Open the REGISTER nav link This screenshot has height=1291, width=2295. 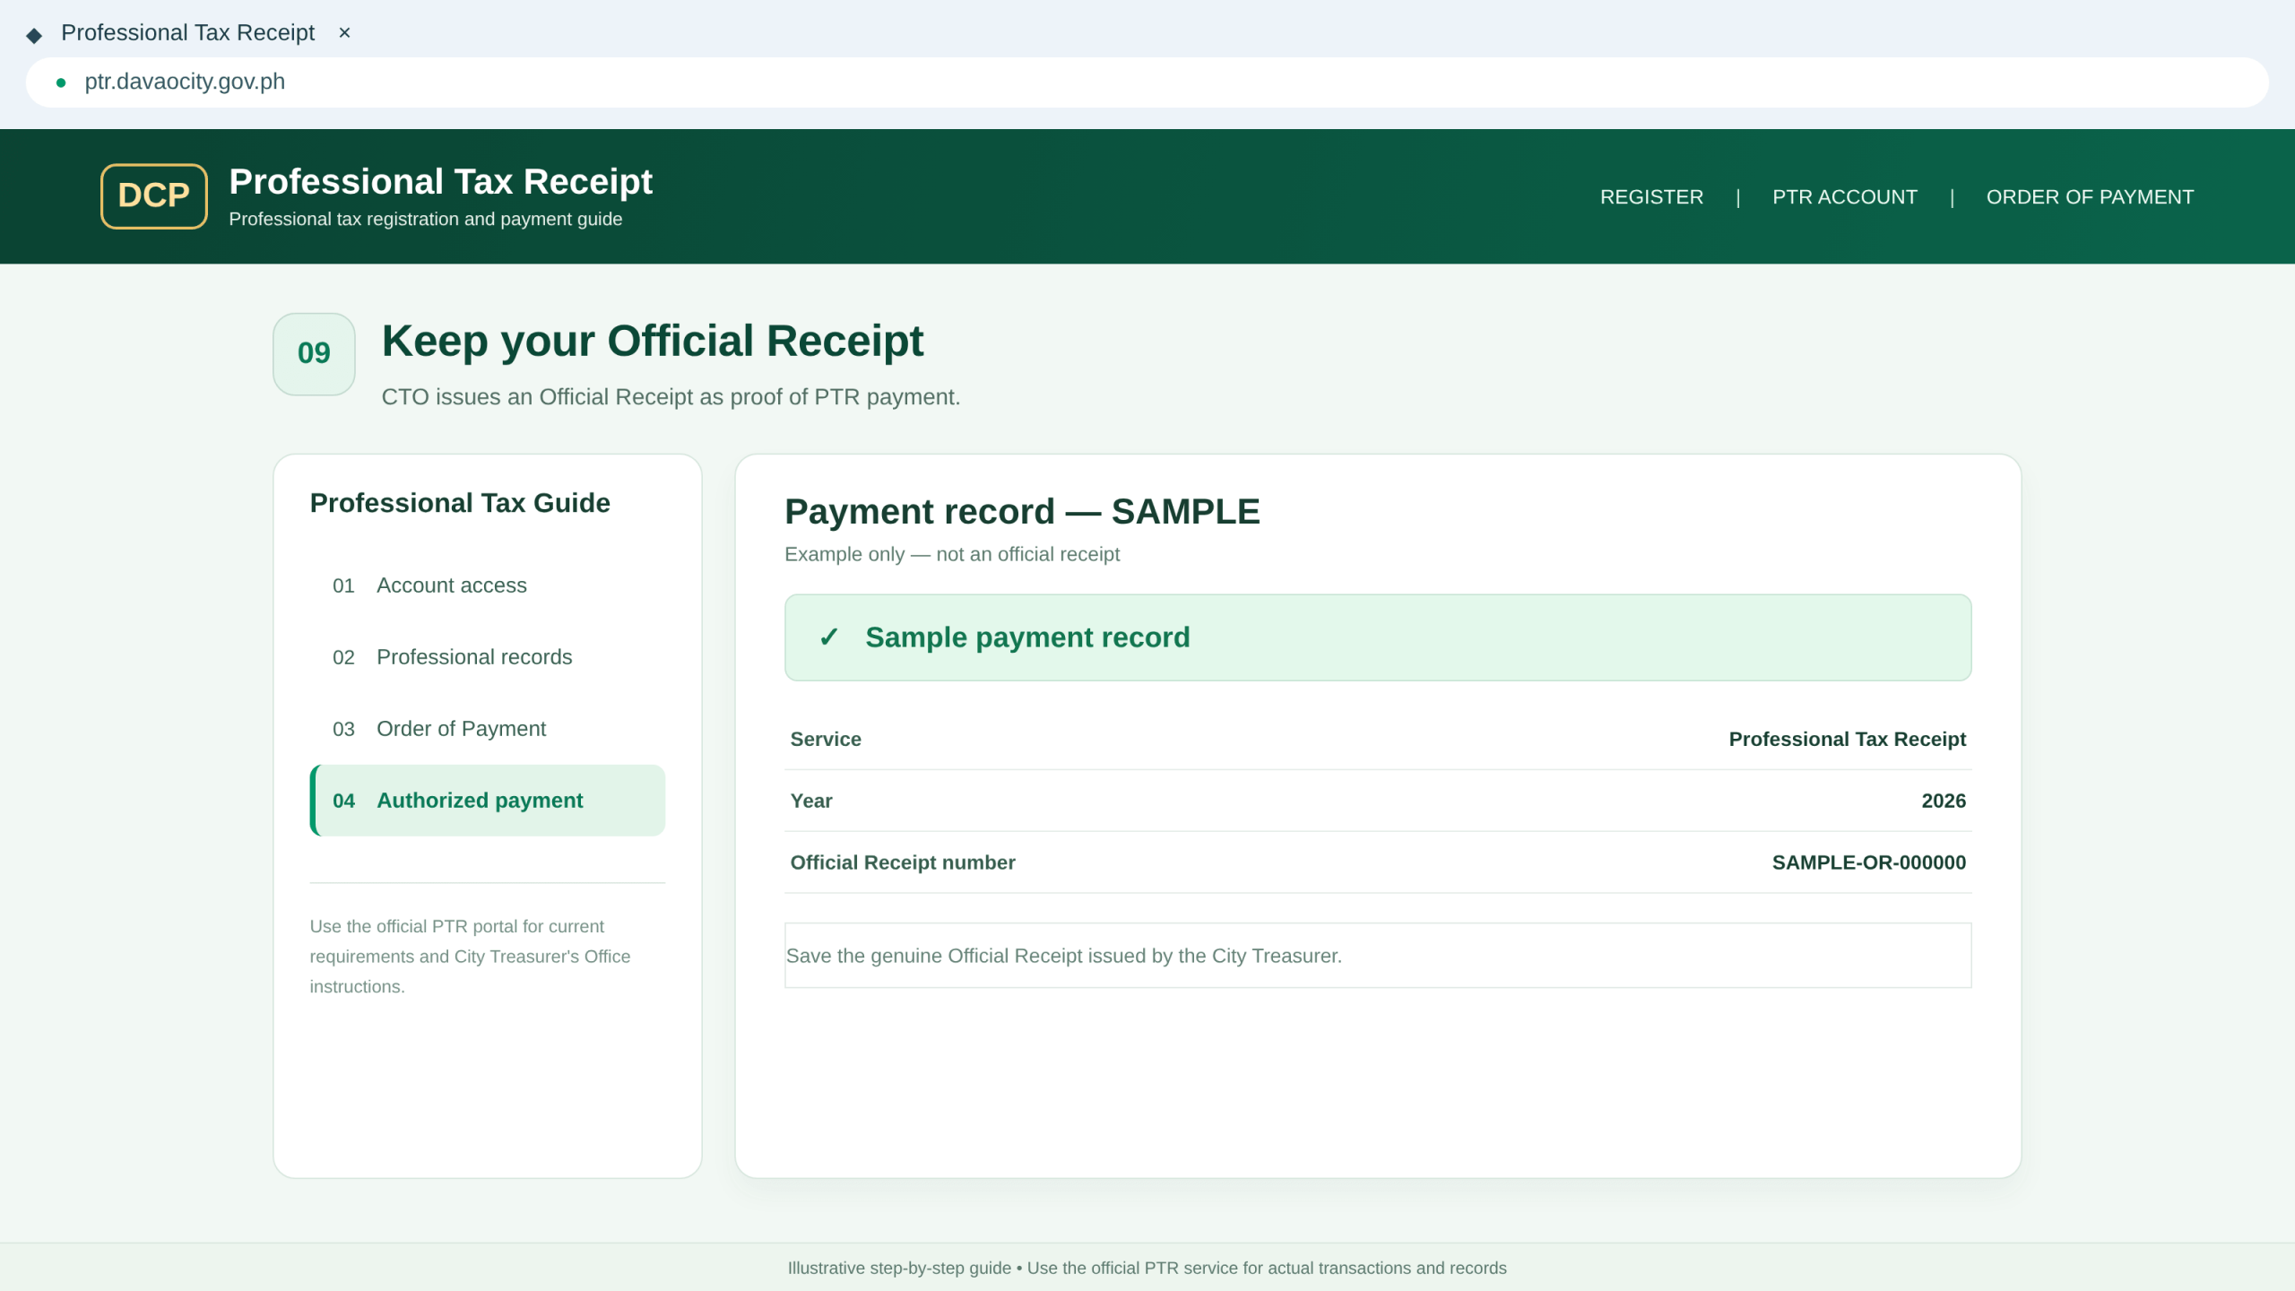[1651, 197]
